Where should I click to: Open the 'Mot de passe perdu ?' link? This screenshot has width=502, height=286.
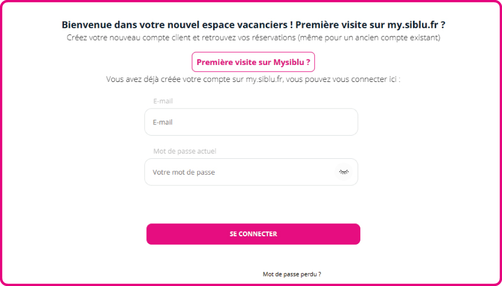coord(292,274)
